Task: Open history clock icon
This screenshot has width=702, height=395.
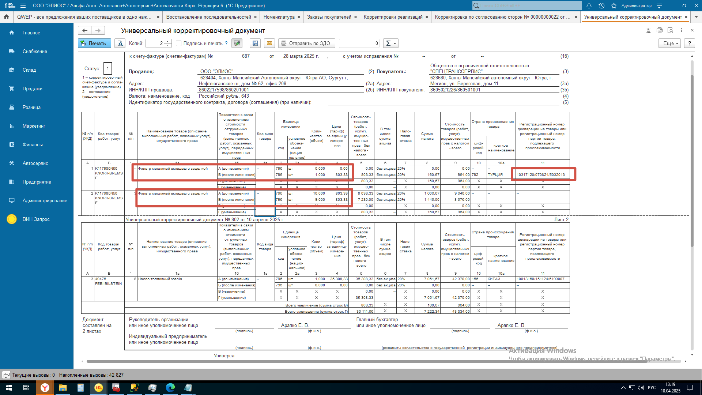Action: [x=601, y=5]
